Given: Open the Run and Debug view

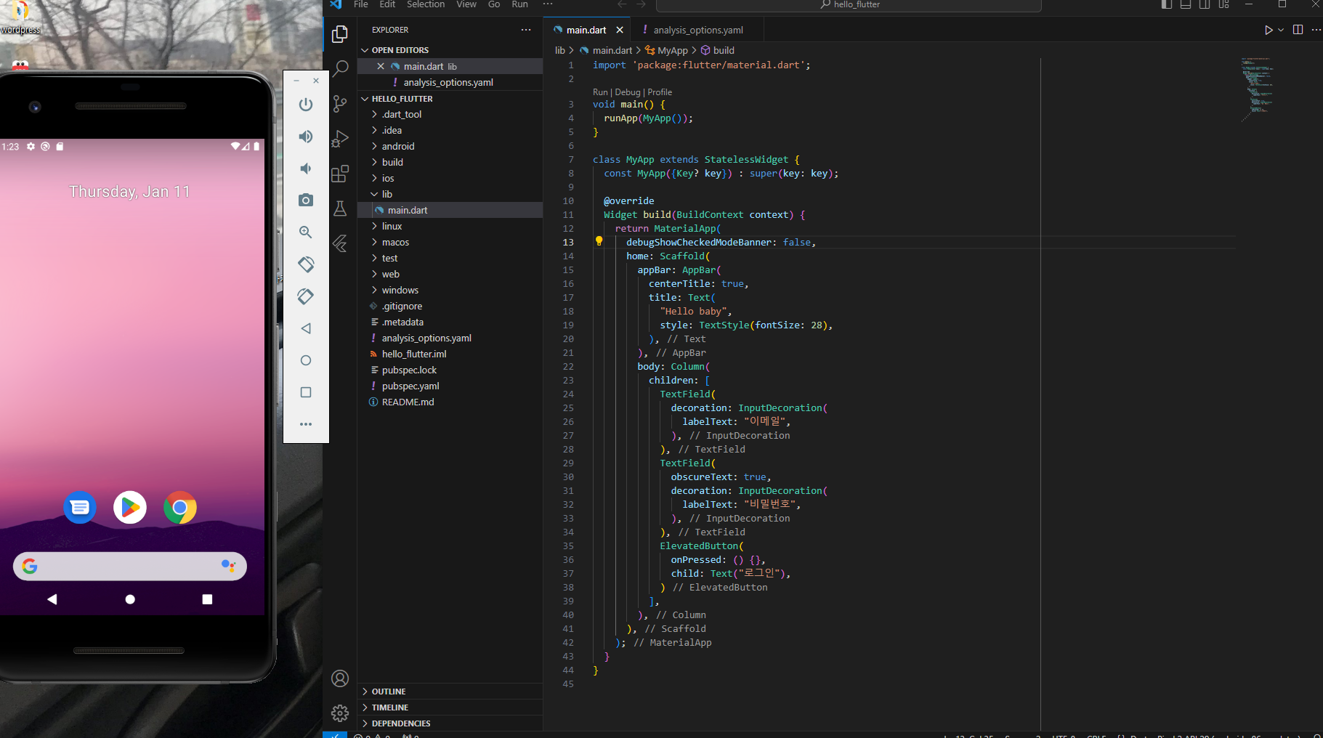Looking at the screenshot, I should point(340,139).
